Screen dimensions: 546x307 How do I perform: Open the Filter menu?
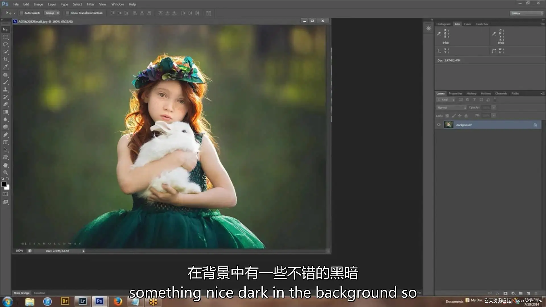click(x=91, y=4)
